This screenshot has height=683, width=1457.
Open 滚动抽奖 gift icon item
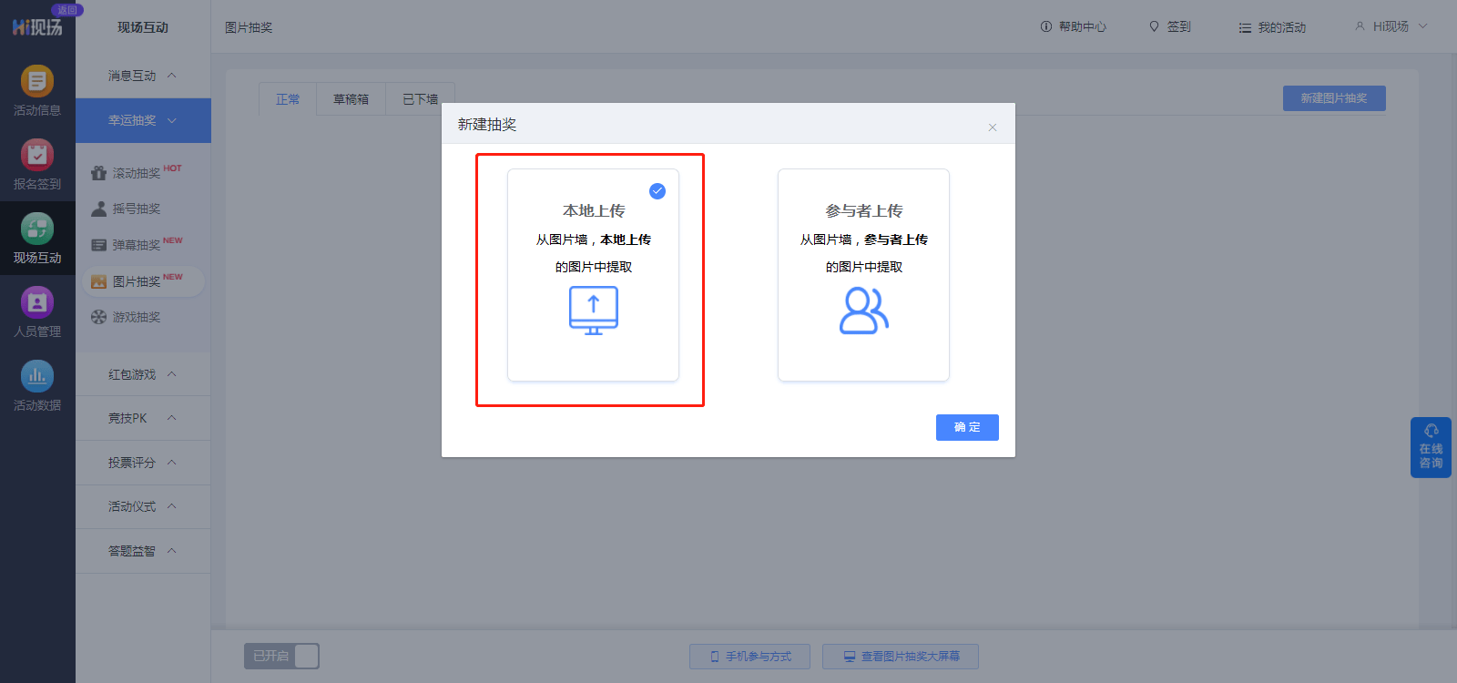pos(99,173)
